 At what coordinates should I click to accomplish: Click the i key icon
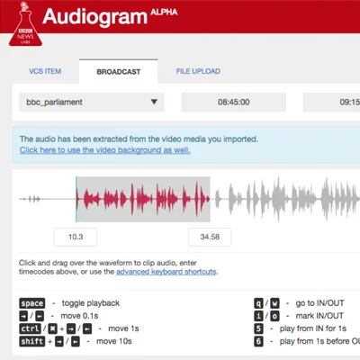point(258,316)
